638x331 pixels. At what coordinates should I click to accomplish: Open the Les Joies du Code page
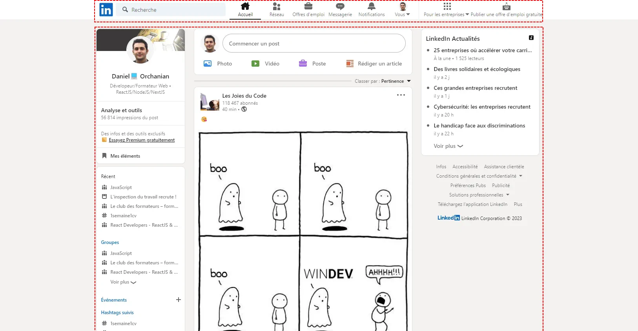click(x=244, y=96)
